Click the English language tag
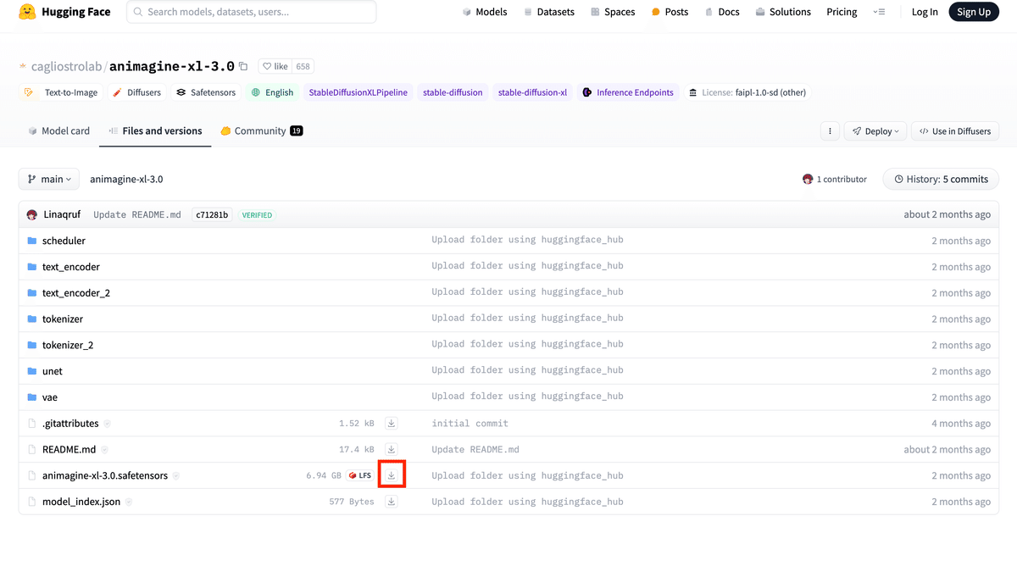The height and width of the screenshot is (566, 1017). (x=272, y=92)
